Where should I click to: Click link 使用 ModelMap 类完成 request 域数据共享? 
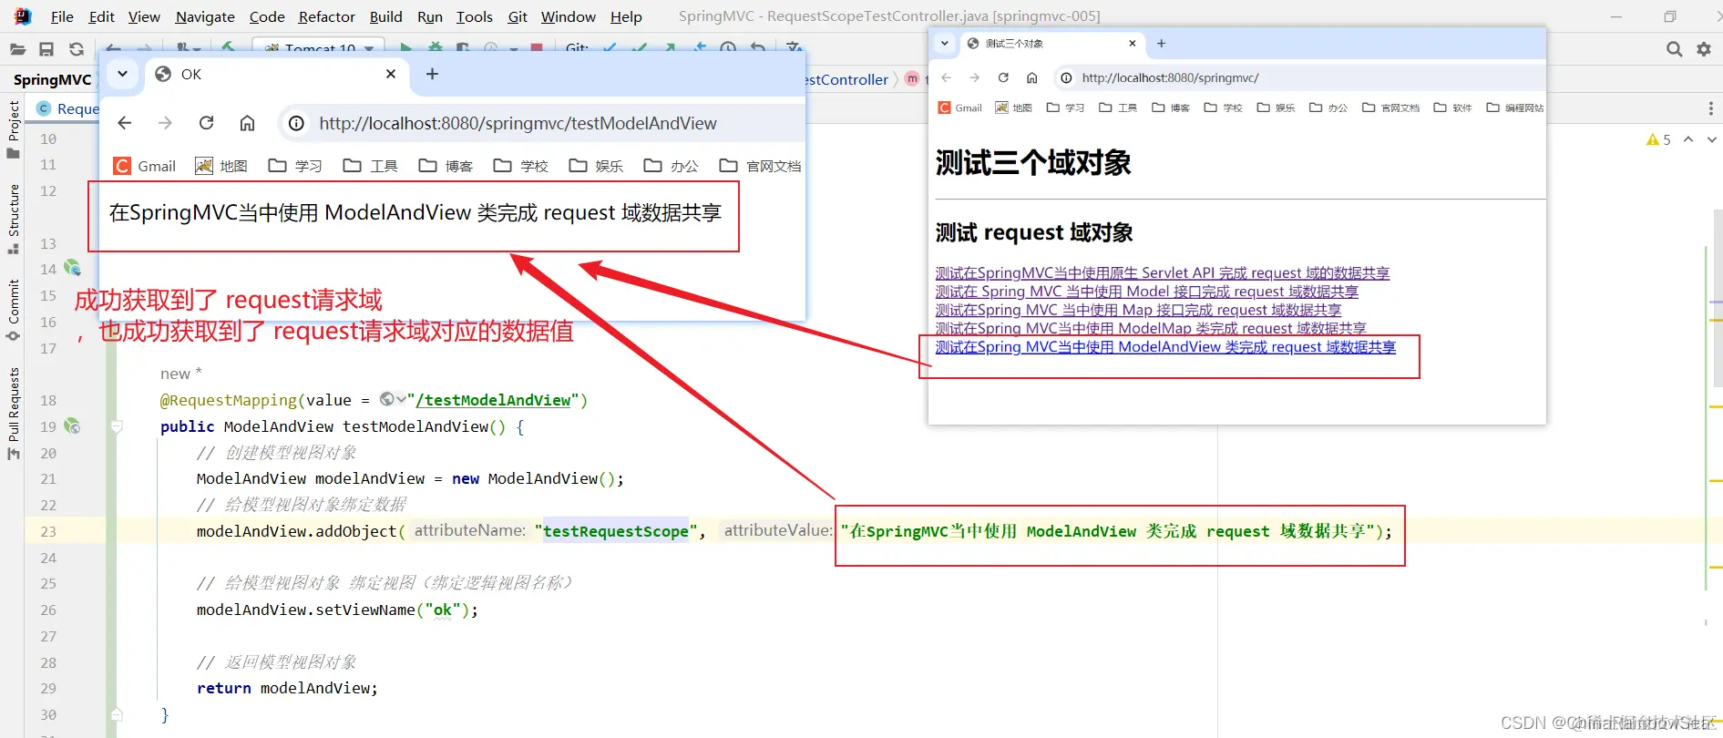point(1151,328)
